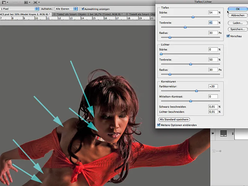Viewport: 248px width, 186px height.
Task: Click the Lichter Stärke slider handle
Action: 161,54
